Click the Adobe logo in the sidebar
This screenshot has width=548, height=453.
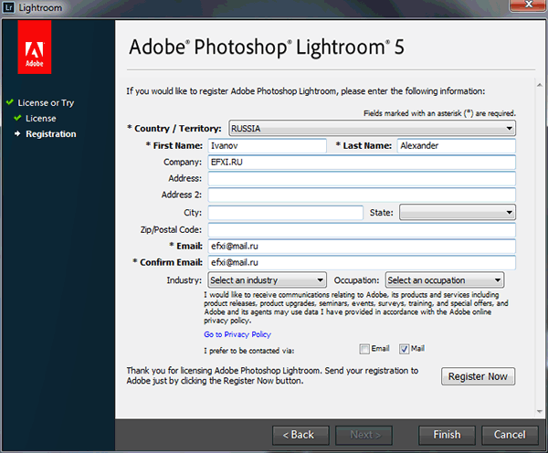point(35,47)
